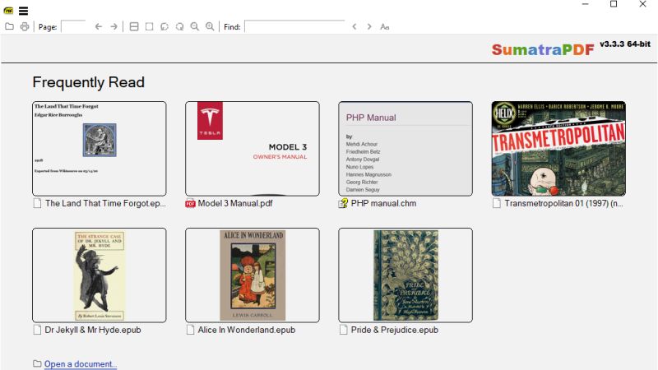This screenshot has width=658, height=370.
Task: Click the Open file folder icon
Action: click(x=9, y=26)
